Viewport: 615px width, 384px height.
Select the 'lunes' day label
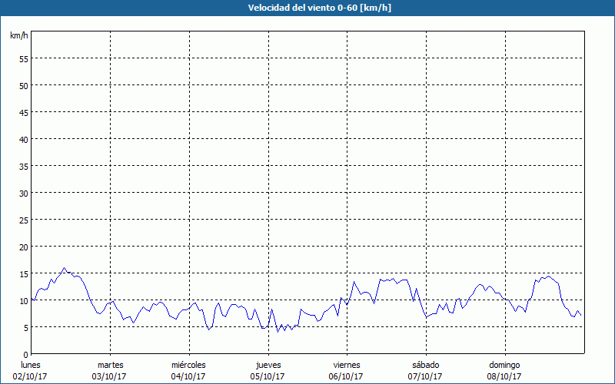point(30,365)
